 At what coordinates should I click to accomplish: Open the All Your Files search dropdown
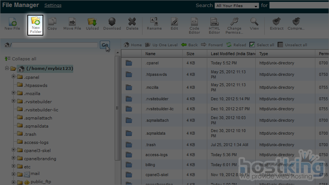pos(237,6)
